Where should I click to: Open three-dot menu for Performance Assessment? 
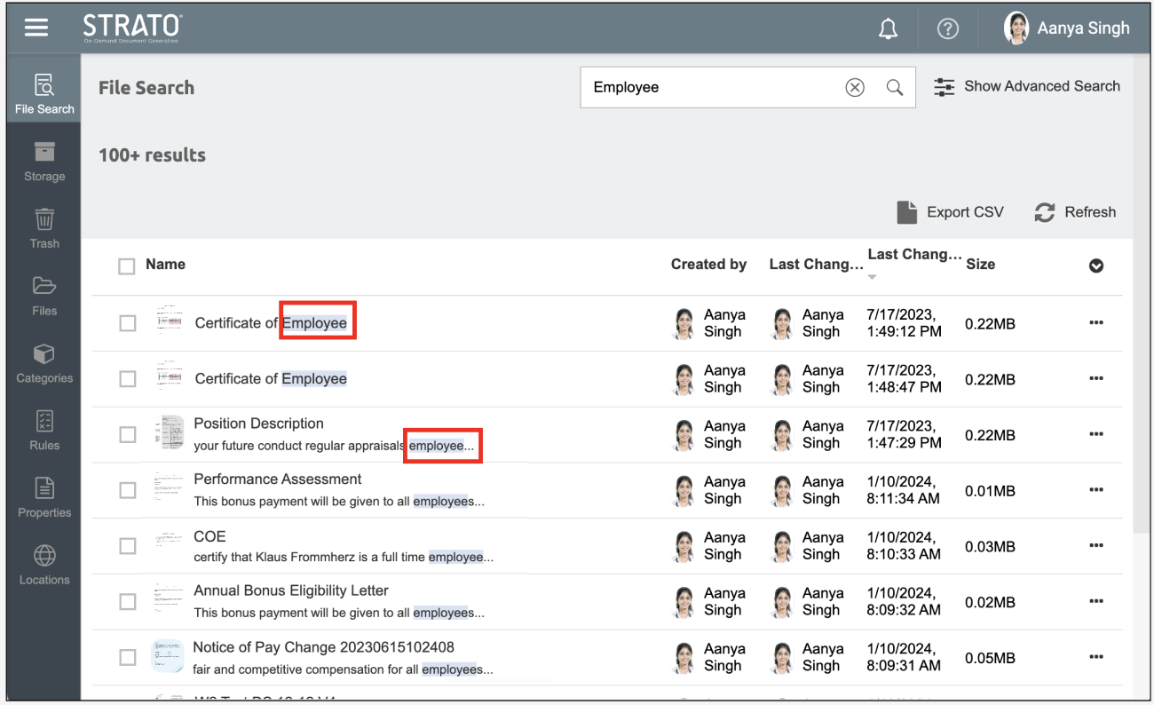tap(1096, 490)
